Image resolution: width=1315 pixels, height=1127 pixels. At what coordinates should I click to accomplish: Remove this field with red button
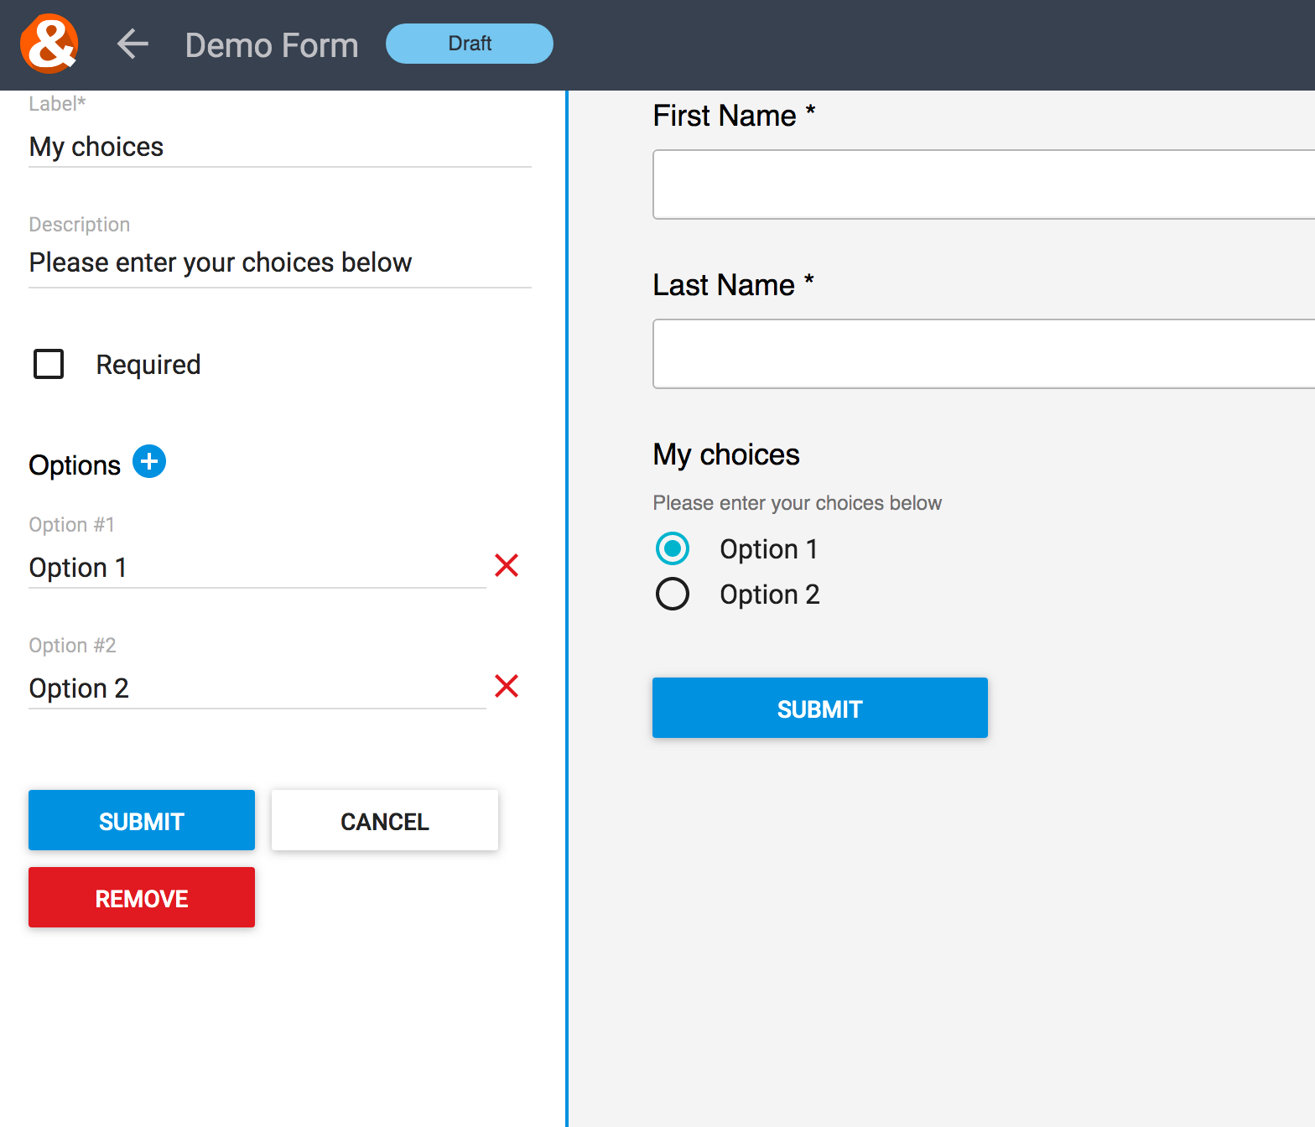142,897
